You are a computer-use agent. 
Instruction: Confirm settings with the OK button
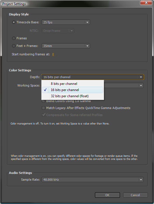click(107, 195)
